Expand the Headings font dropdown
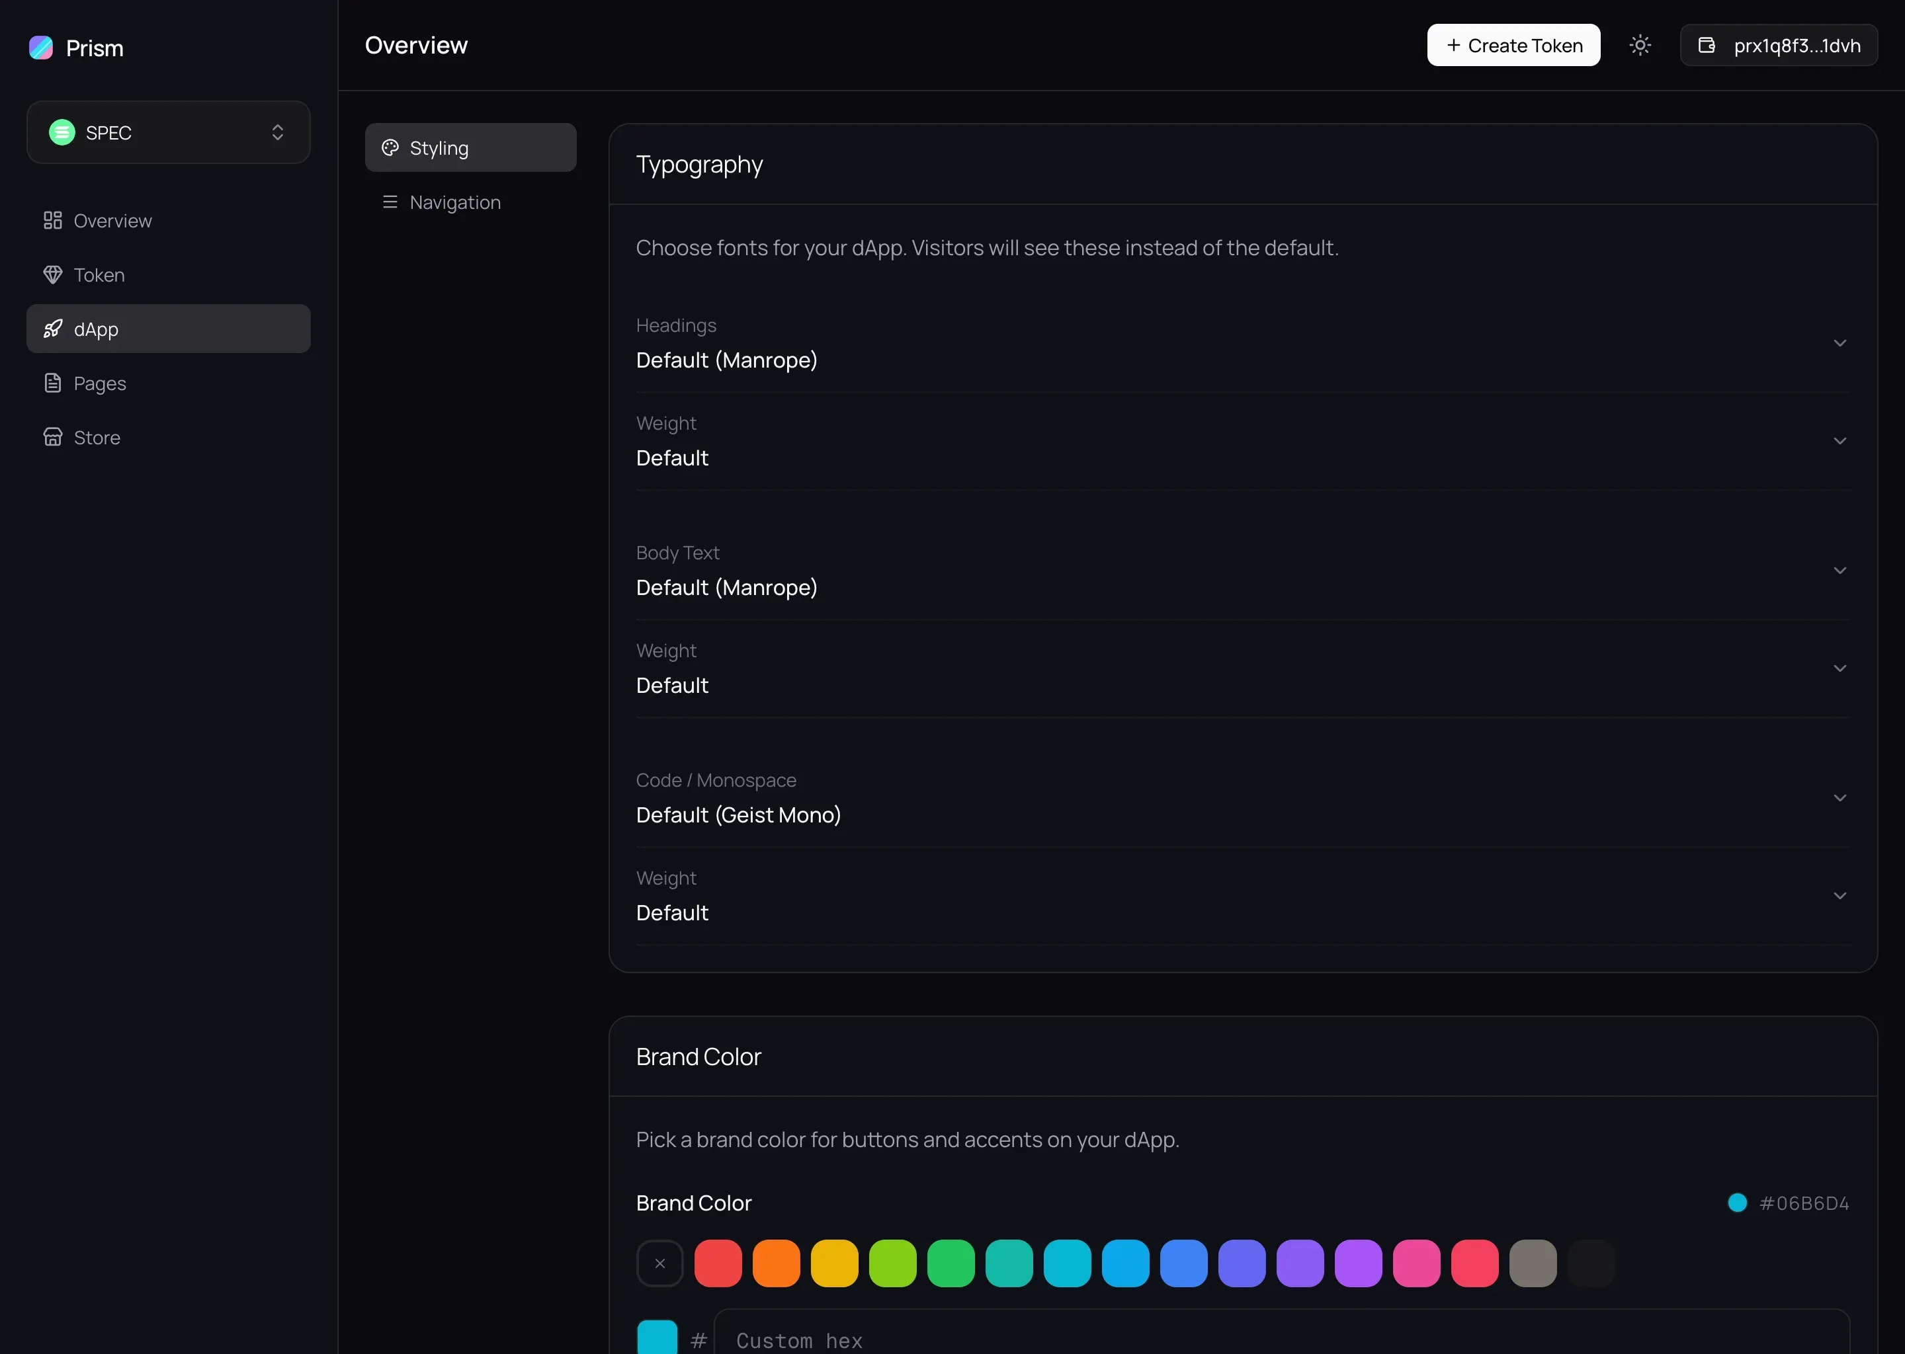This screenshot has height=1354, width=1905. 1243,344
